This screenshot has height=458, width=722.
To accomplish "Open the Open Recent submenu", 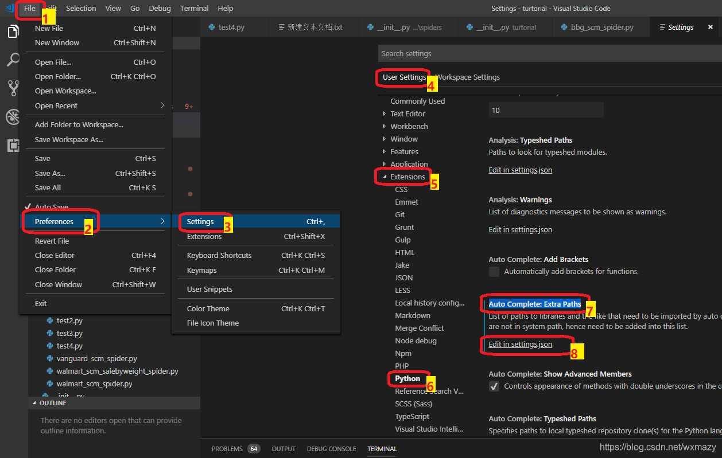I will (95, 106).
